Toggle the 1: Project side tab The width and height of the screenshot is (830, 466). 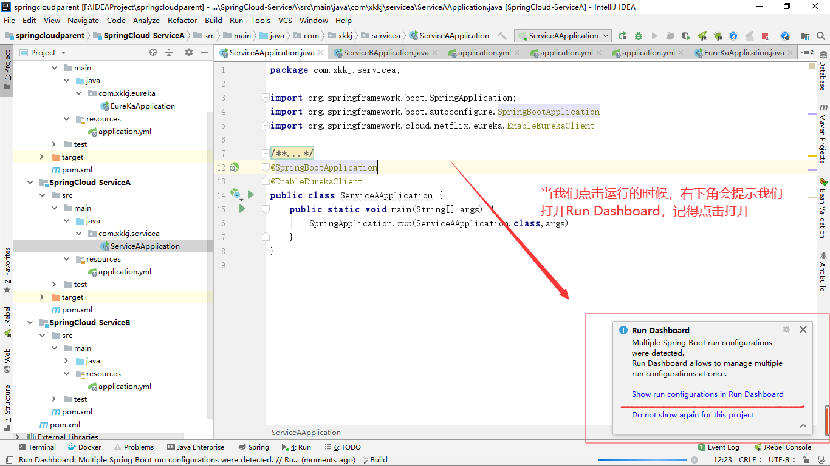[7, 70]
